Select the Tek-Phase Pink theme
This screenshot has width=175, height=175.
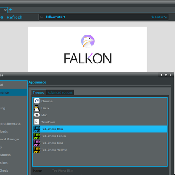100,143
